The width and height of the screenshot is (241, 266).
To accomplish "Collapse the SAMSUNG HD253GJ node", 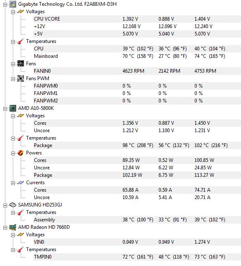I will pyautogui.click(x=5, y=205).
